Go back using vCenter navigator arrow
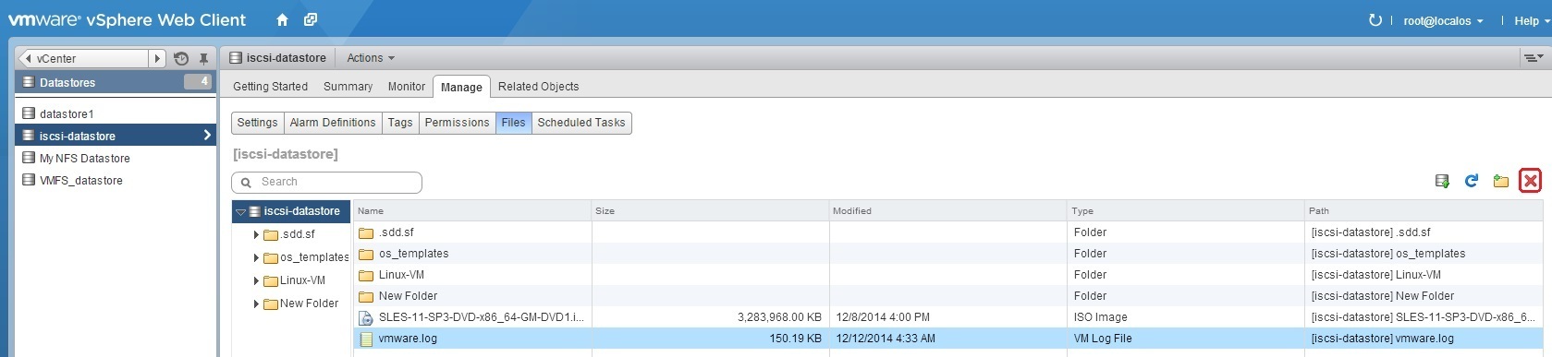This screenshot has height=357, width=1552. coord(27,58)
